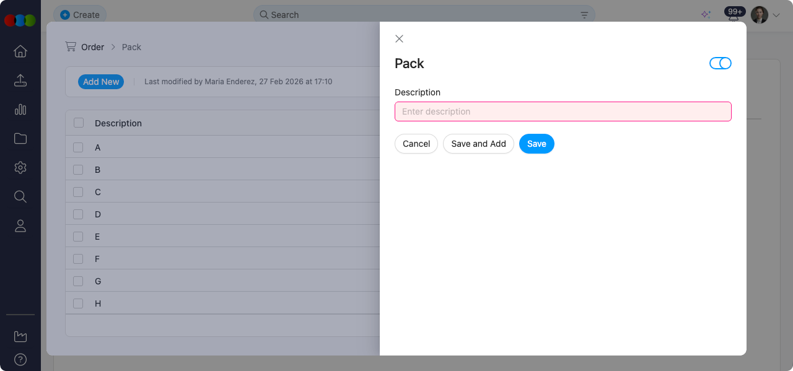Switch to the Pack breadcrumb item
The image size is (793, 371).
coord(131,46)
